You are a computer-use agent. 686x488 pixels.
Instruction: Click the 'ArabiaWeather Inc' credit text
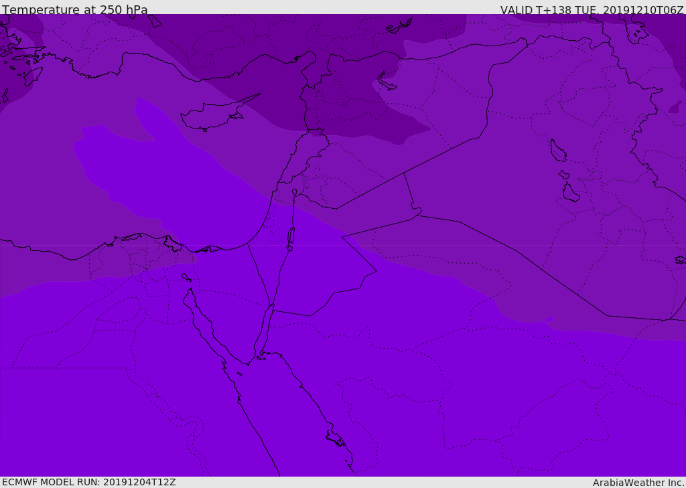pos(638,483)
